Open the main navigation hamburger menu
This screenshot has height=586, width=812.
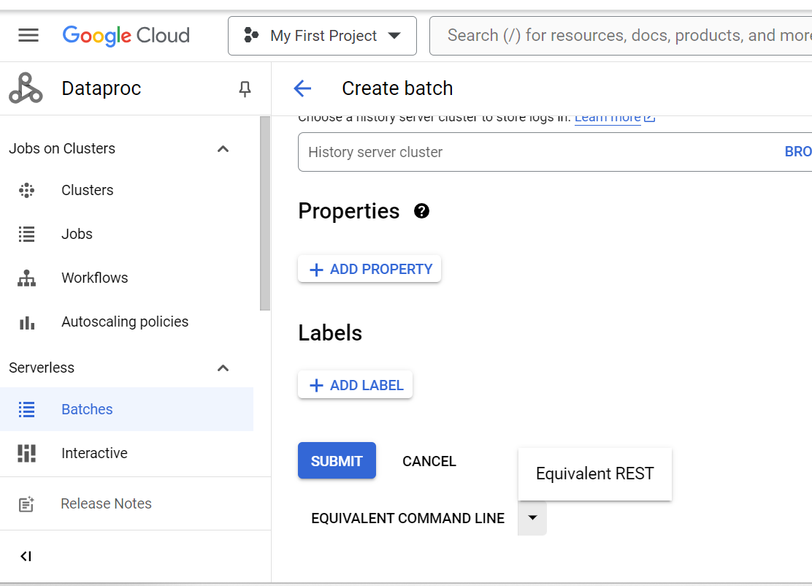28,35
